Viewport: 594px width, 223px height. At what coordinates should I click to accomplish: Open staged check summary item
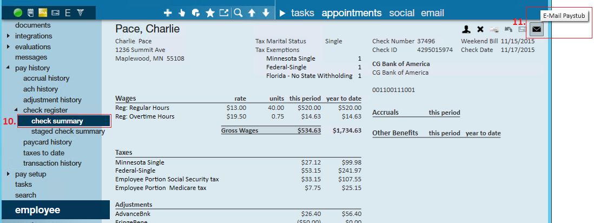(68, 132)
